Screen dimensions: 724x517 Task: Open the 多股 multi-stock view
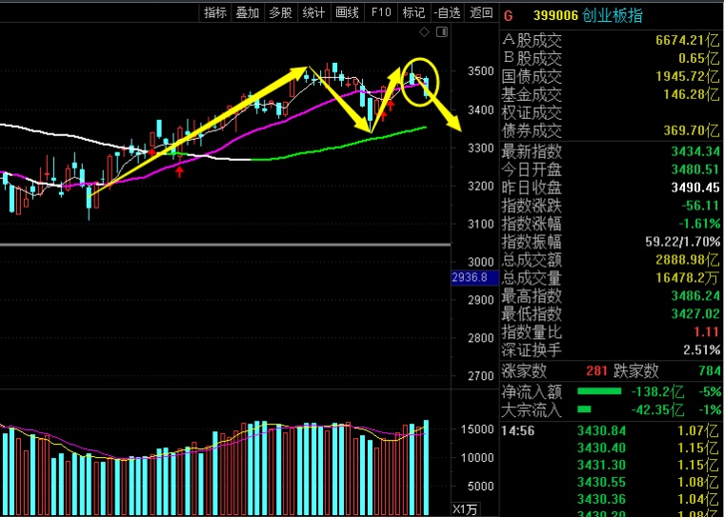pos(281,12)
